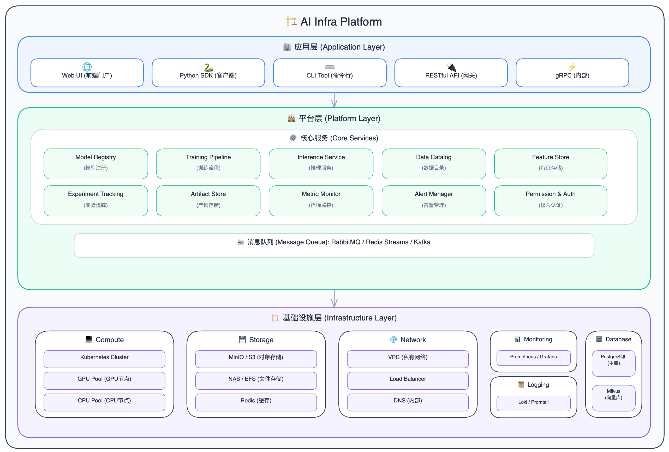Select the Milvus (向量库) item
This screenshot has width=669, height=452.
[x=614, y=398]
